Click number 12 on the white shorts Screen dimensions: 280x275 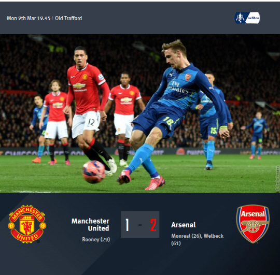91,122
